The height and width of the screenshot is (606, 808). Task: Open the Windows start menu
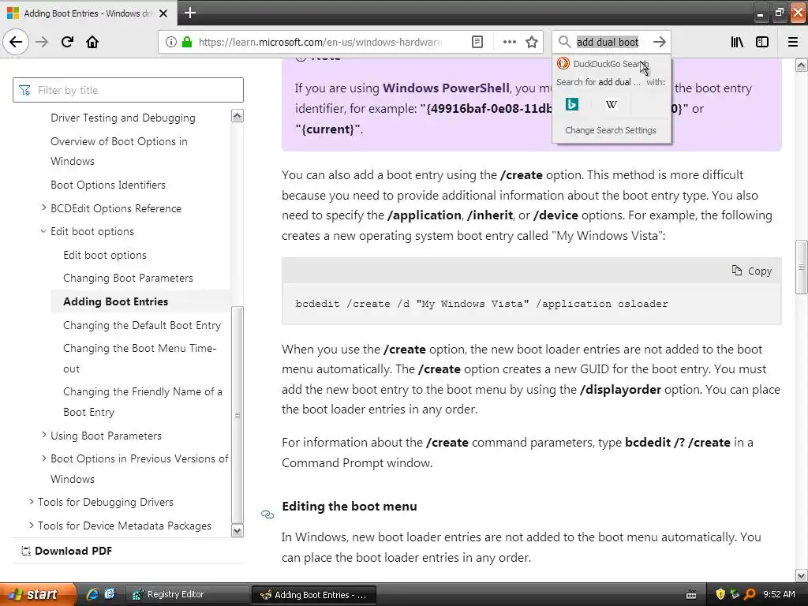click(x=38, y=594)
